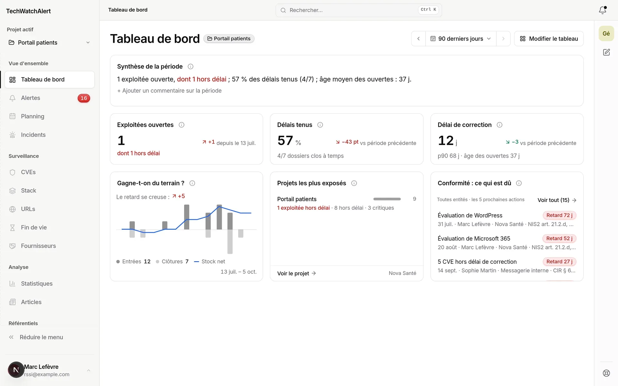
Task: Click Modifier le tableau button
Action: tap(549, 39)
